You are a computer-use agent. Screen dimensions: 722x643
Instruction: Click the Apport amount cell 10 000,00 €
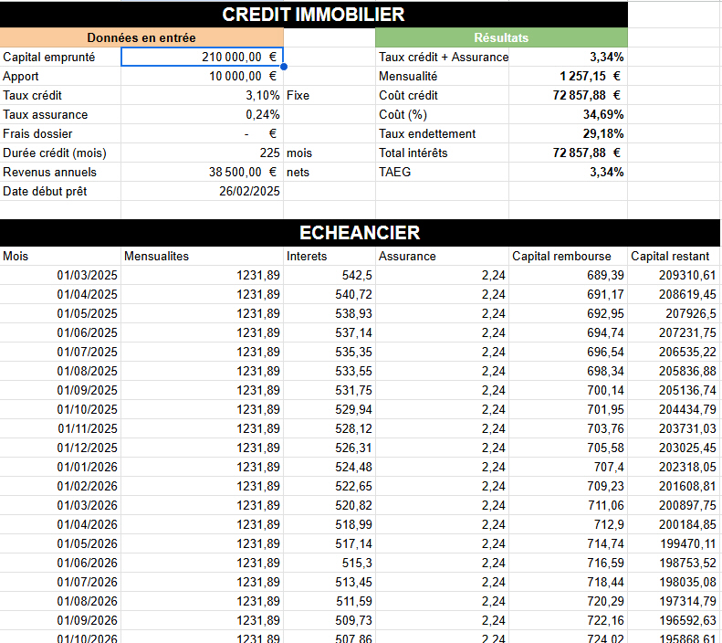tap(202, 76)
